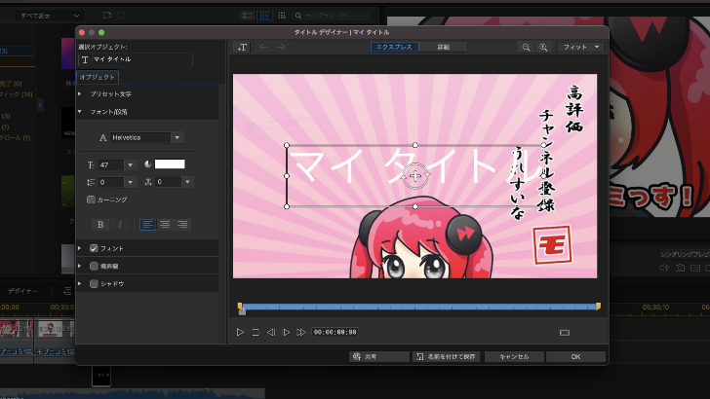This screenshot has height=399, width=710.
Task: Confirm with the OK button
Action: pos(575,356)
